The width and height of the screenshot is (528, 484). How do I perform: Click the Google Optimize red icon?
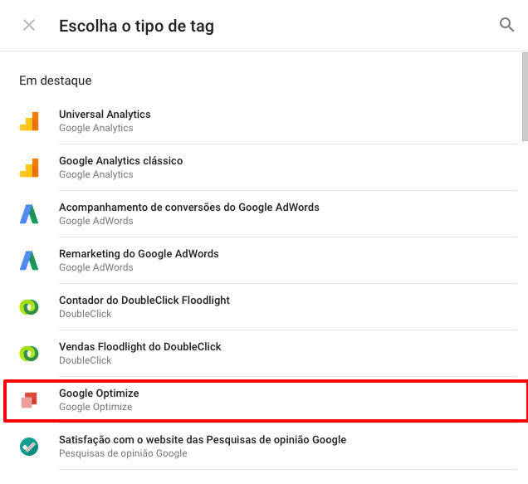point(29,400)
